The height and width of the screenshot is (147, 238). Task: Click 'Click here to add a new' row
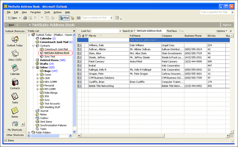(x=154, y=40)
